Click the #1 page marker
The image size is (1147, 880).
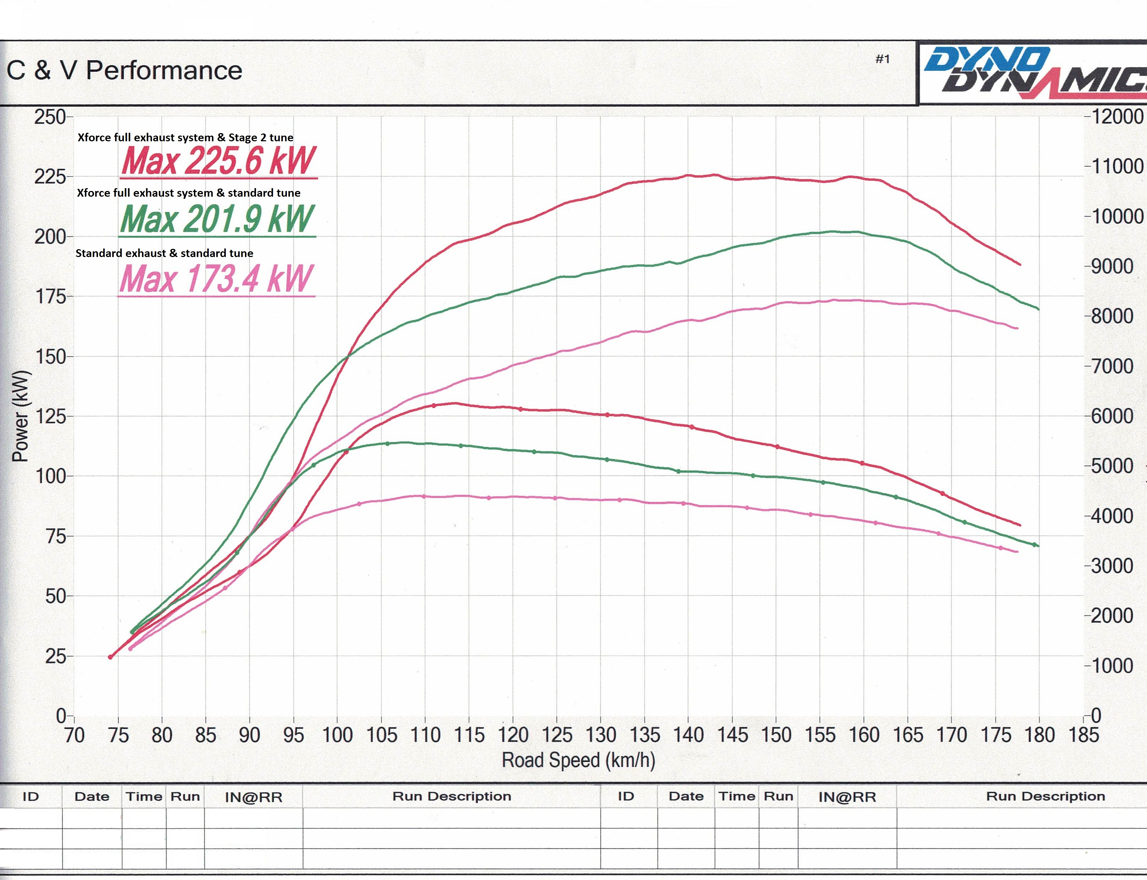tap(882, 59)
